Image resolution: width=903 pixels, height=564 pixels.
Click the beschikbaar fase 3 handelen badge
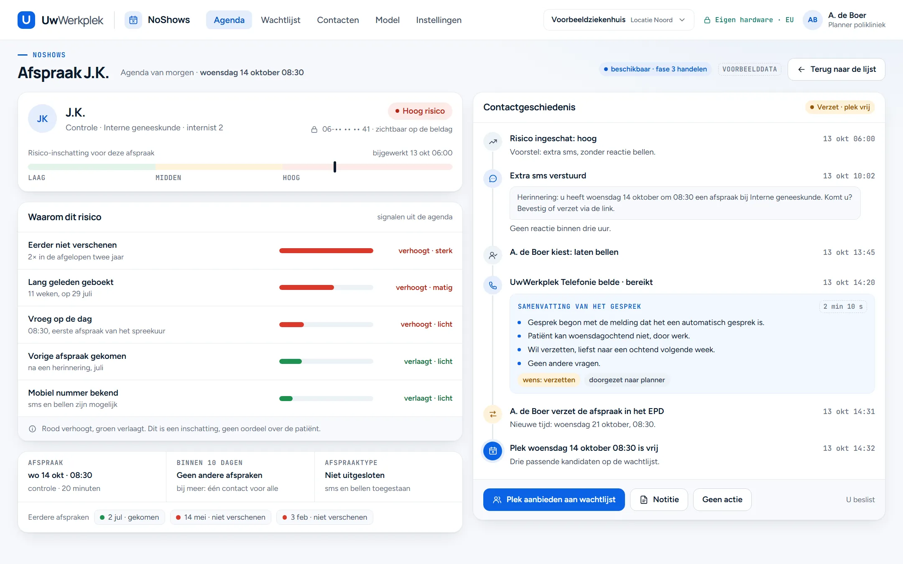pyautogui.click(x=655, y=69)
